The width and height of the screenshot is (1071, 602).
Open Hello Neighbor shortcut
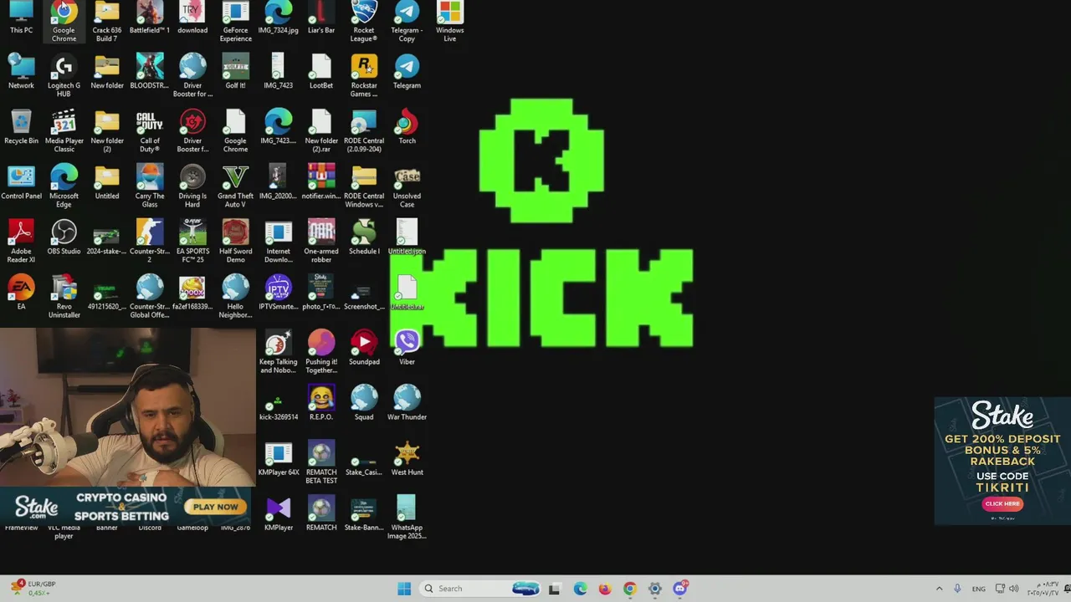pos(235,297)
